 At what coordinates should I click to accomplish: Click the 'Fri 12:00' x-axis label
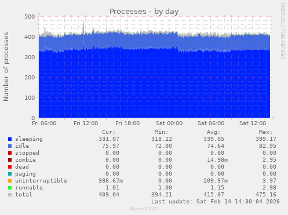(86, 123)
